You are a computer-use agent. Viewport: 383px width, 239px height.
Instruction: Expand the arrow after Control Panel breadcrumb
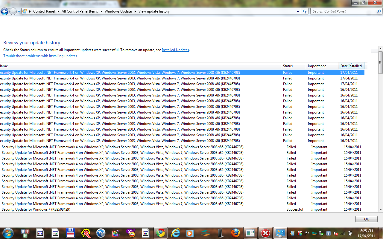pos(58,11)
